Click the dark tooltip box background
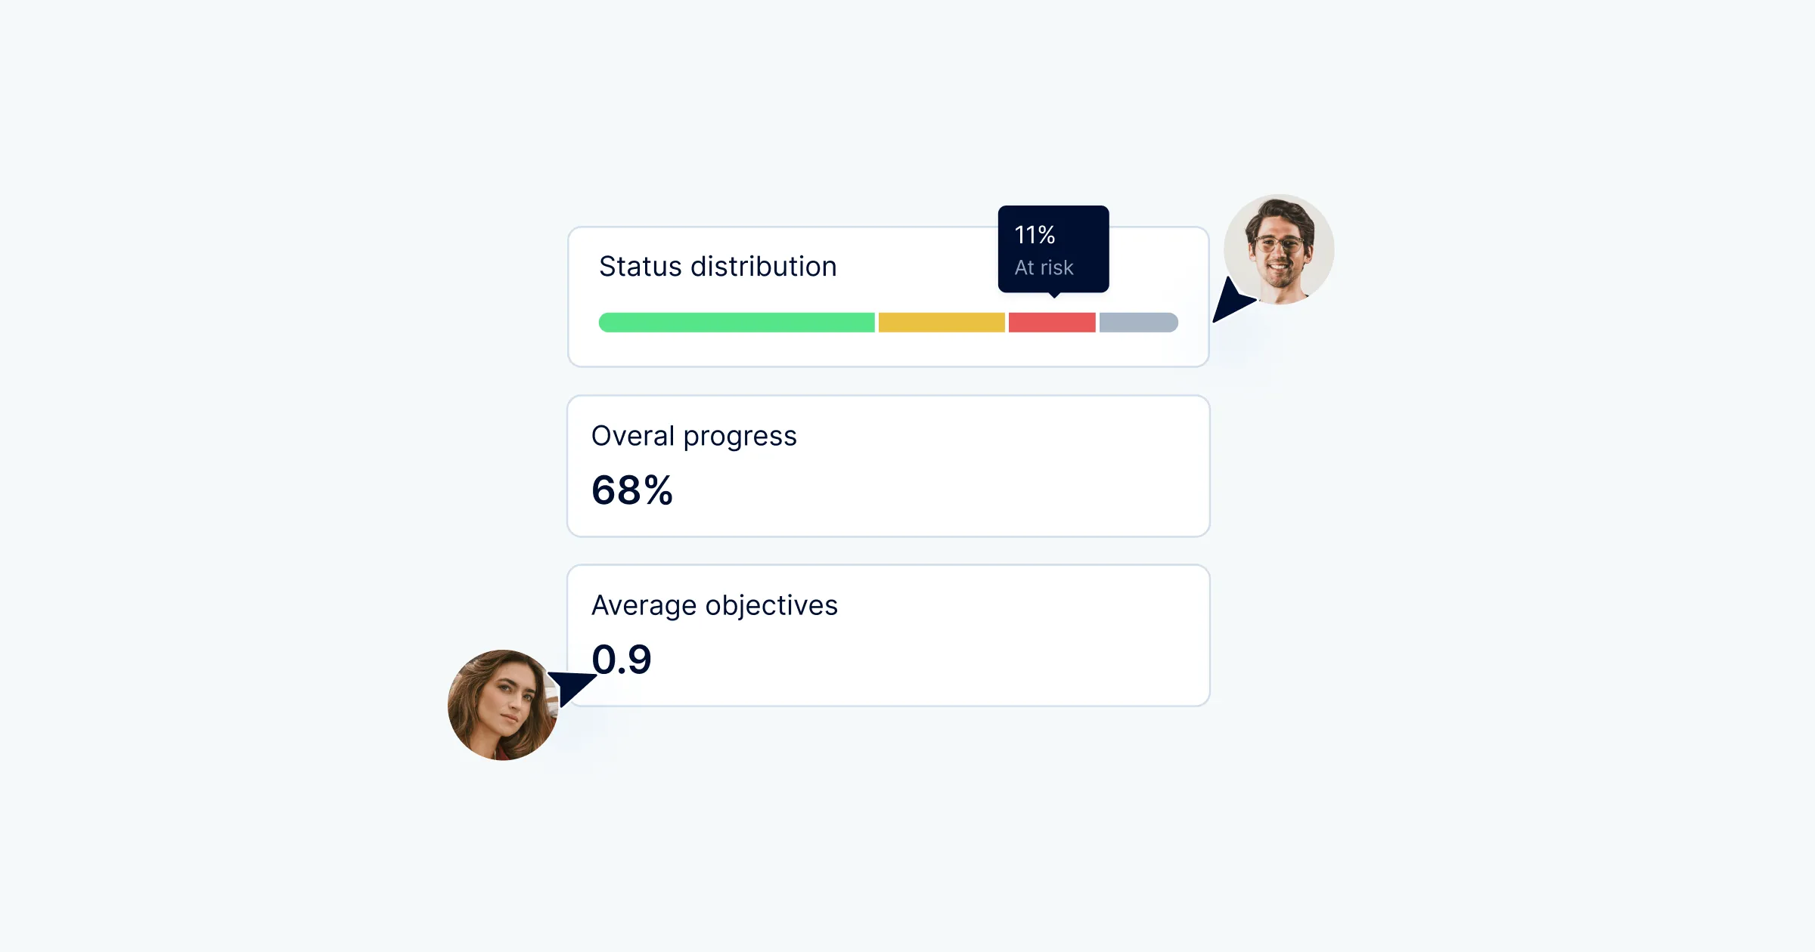Image resolution: width=1815 pixels, height=952 pixels. (x=1087, y=249)
